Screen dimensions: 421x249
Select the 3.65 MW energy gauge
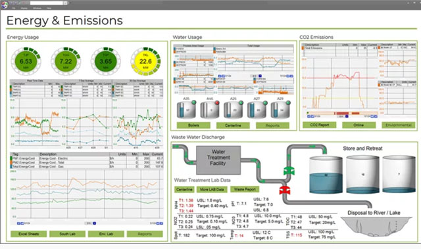[x=105, y=61]
